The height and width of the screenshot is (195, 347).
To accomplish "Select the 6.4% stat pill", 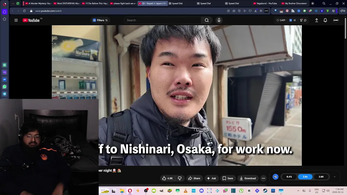I will [x=289, y=177].
